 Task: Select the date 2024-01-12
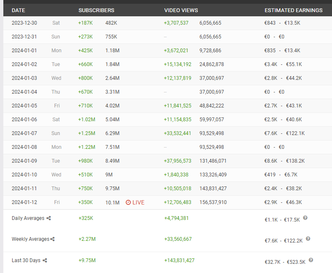point(24,202)
